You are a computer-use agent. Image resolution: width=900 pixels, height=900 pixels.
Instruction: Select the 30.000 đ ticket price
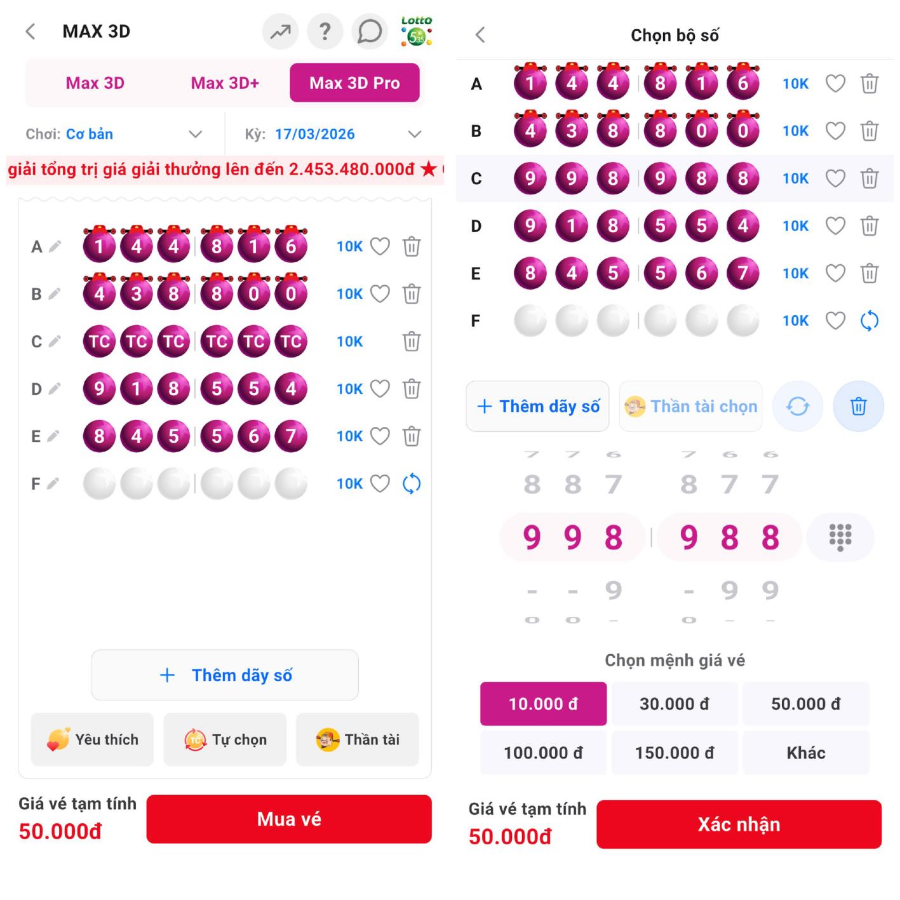[x=675, y=704]
